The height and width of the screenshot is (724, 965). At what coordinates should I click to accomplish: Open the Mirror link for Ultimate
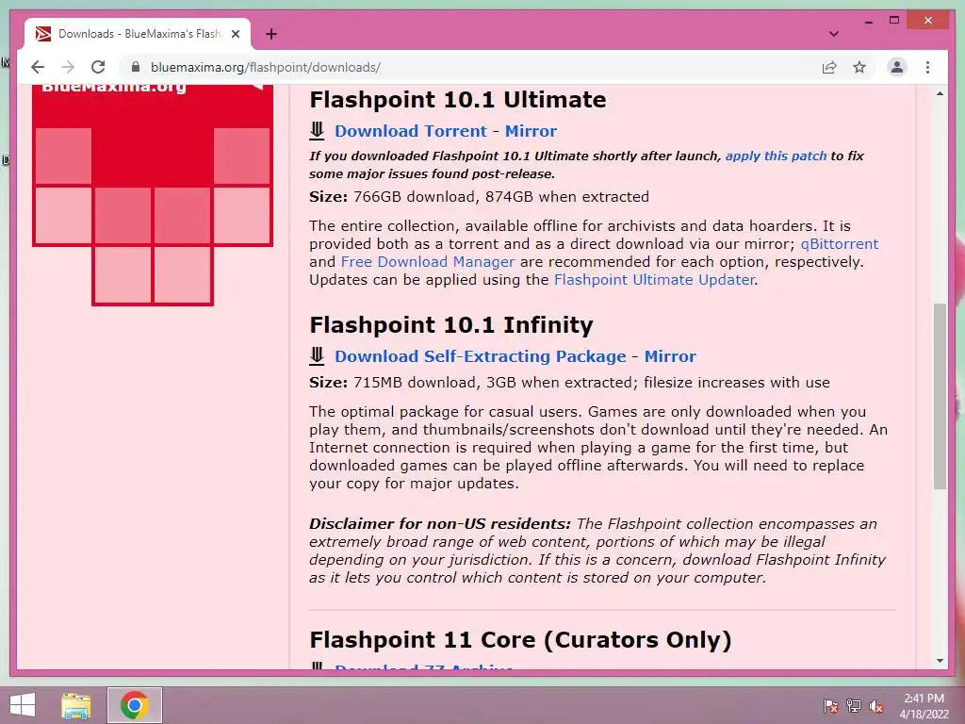click(531, 131)
